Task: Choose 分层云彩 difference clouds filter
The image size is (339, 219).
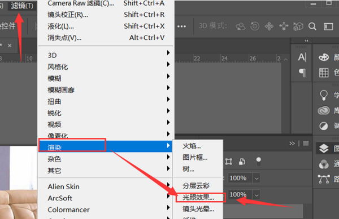Action: coord(198,186)
